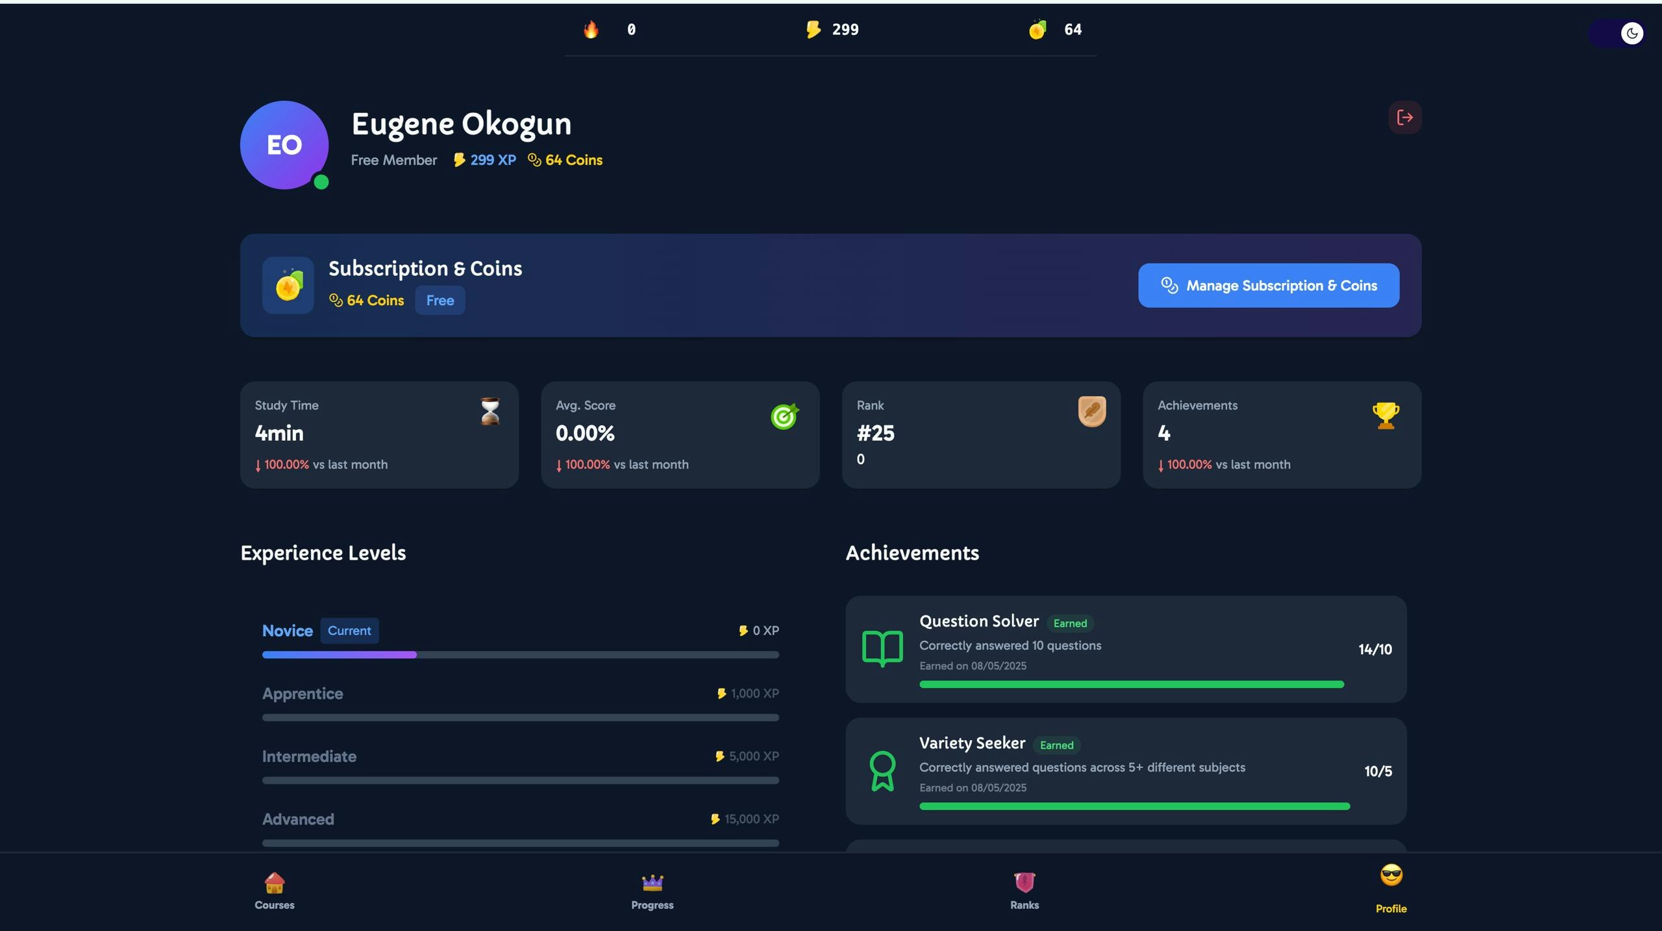Open Manage Subscription & Coins

click(1268, 286)
